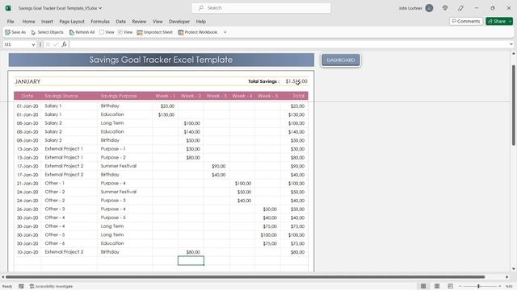Open the Home ribbon tab
Viewport: 517px width, 290px height.
tap(29, 22)
